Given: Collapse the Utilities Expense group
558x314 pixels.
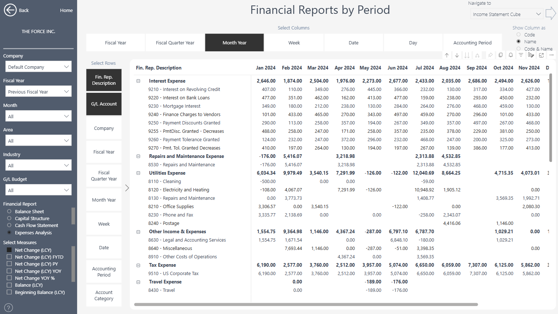Looking at the screenshot, I should coord(138,173).
